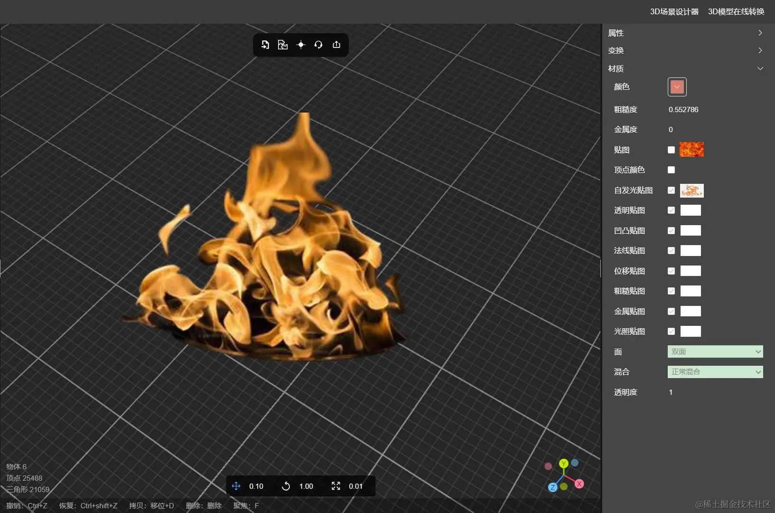Open the puzzle-piece plugin tool
The image size is (775, 513).
coord(283,45)
